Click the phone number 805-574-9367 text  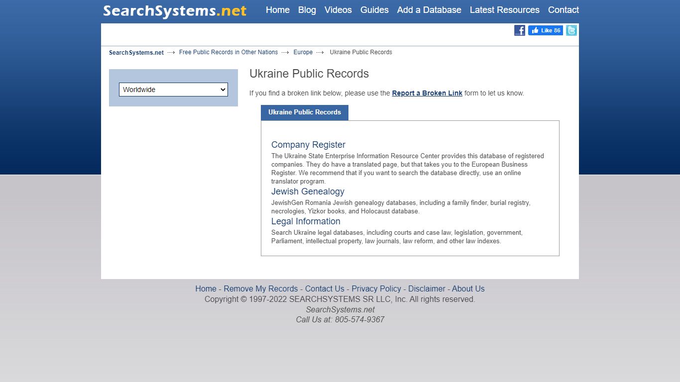(x=359, y=320)
